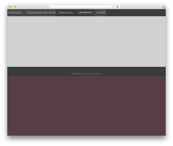
Task: Expand the Linkz submenu arrow
Action: tap(104, 12)
